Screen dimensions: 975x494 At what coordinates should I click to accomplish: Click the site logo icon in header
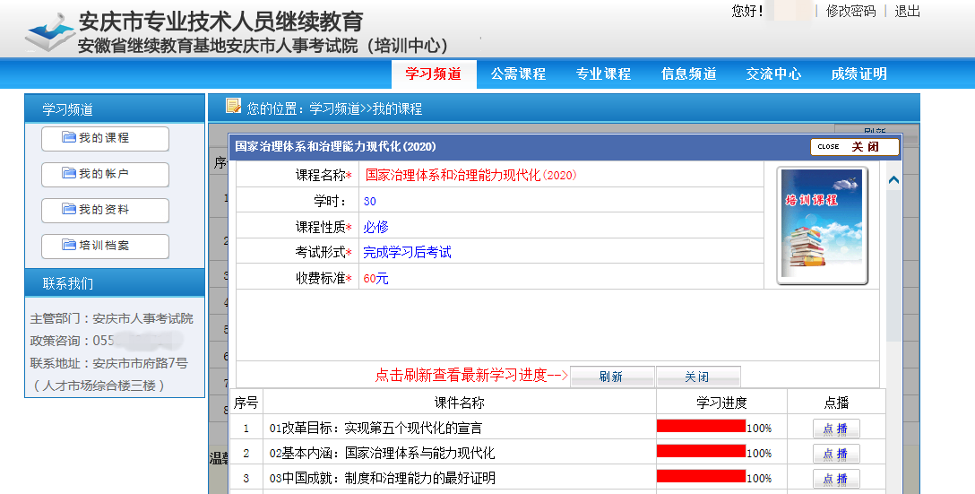(x=49, y=33)
